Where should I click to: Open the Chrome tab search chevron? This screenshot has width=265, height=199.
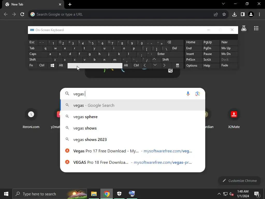point(223,4)
